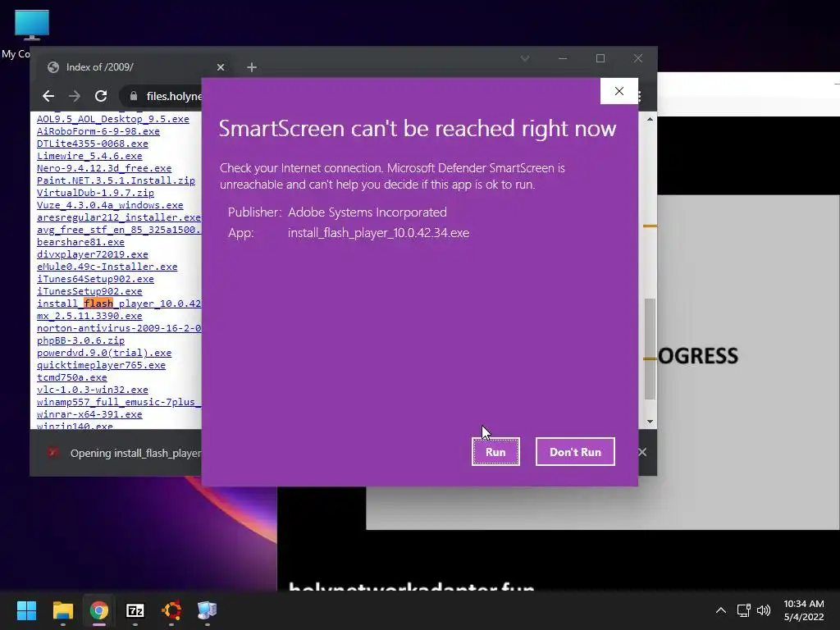Open the Windows Start menu
Screen dimensions: 840x630
pyautogui.click(x=26, y=610)
